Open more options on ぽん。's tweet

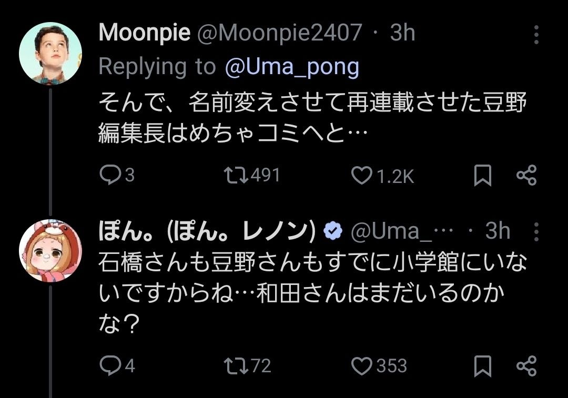point(536,231)
